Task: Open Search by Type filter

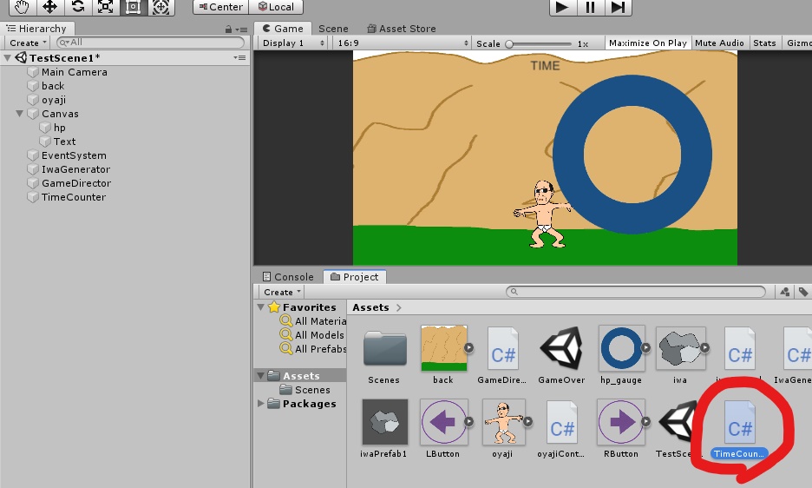Action: pyautogui.click(x=785, y=292)
